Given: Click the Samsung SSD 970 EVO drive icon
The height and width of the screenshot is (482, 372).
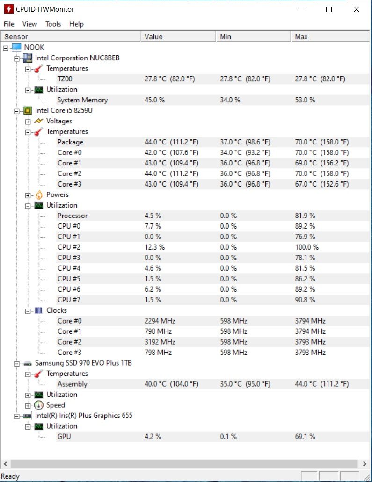Looking at the screenshot, I should (x=28, y=363).
